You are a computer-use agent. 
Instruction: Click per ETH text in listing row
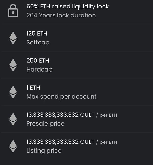tap(108, 142)
